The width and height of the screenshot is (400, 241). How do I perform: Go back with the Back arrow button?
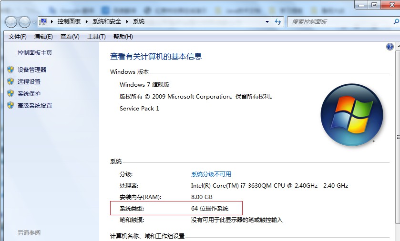[x=11, y=22]
